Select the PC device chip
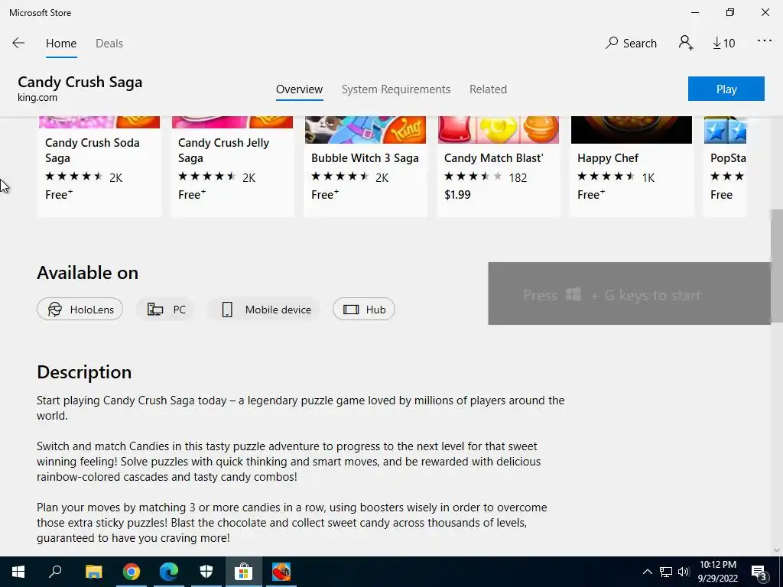 (x=166, y=310)
